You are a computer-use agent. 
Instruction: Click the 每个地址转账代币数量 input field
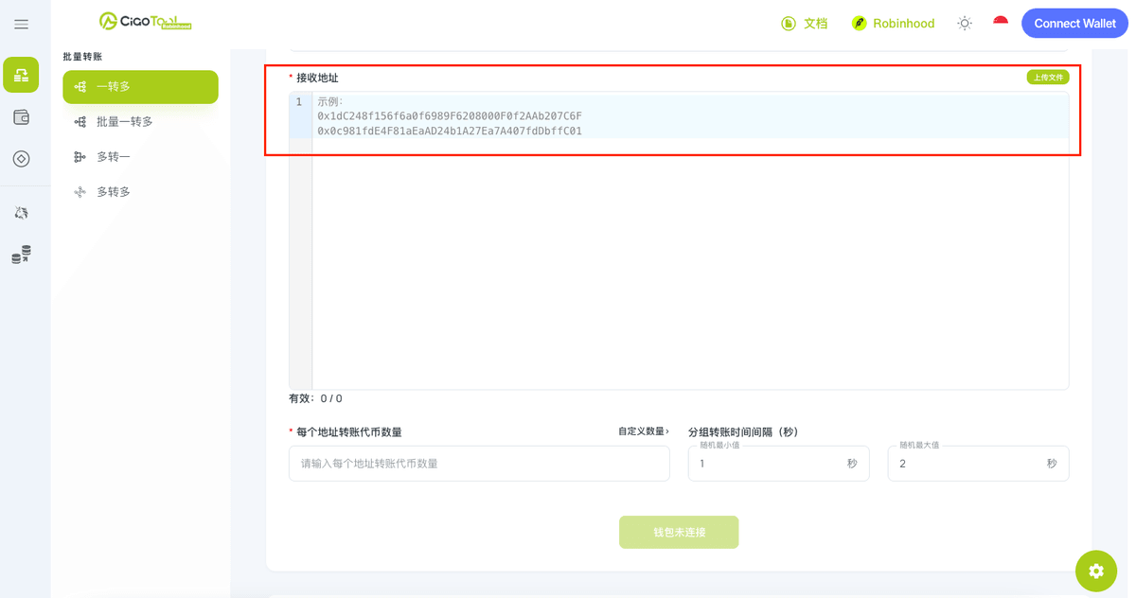(479, 464)
